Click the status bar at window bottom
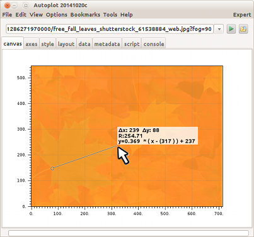This screenshot has width=254, height=237. point(129,233)
